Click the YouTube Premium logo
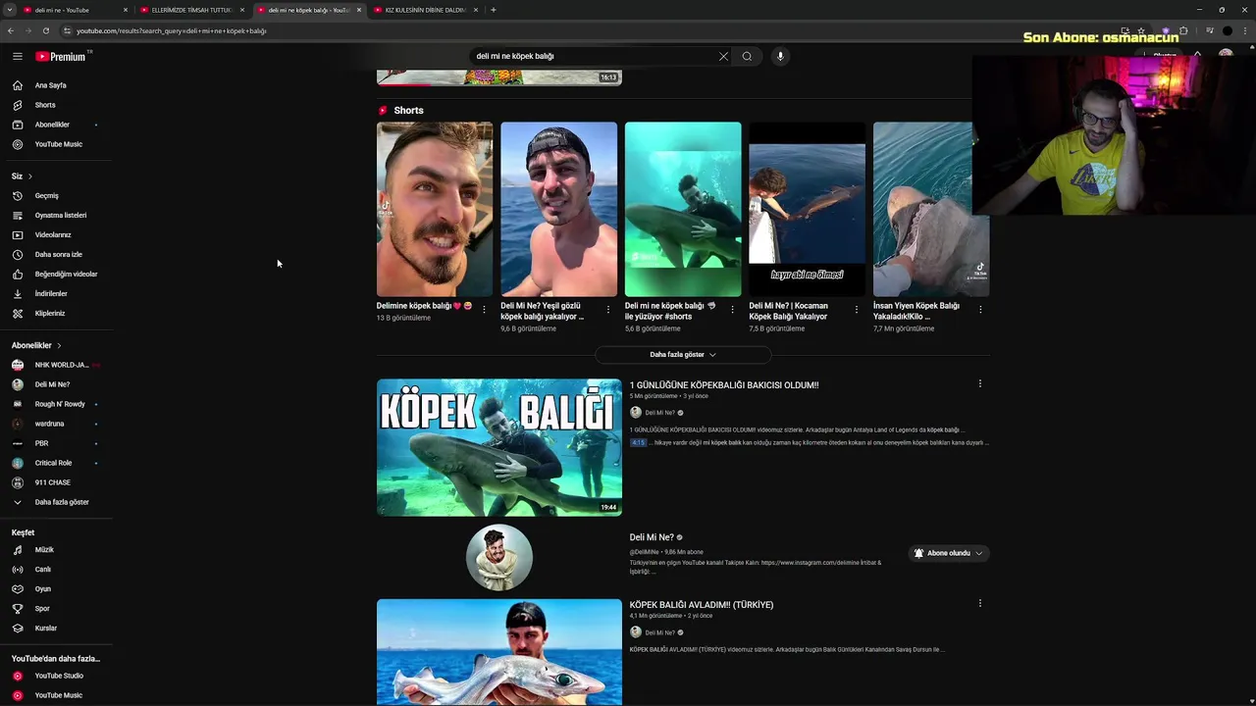Screen dimensions: 1256x706 61,56
